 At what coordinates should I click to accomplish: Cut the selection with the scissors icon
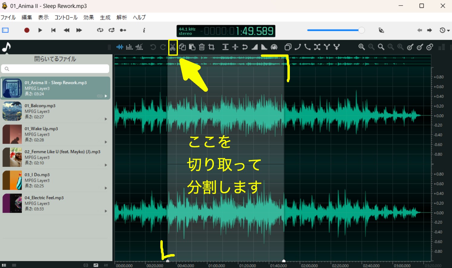tap(173, 47)
